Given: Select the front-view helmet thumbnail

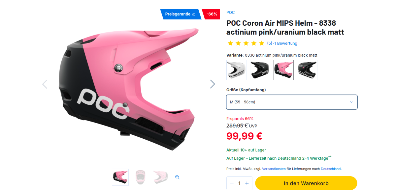Looking at the screenshot, I should tap(141, 177).
